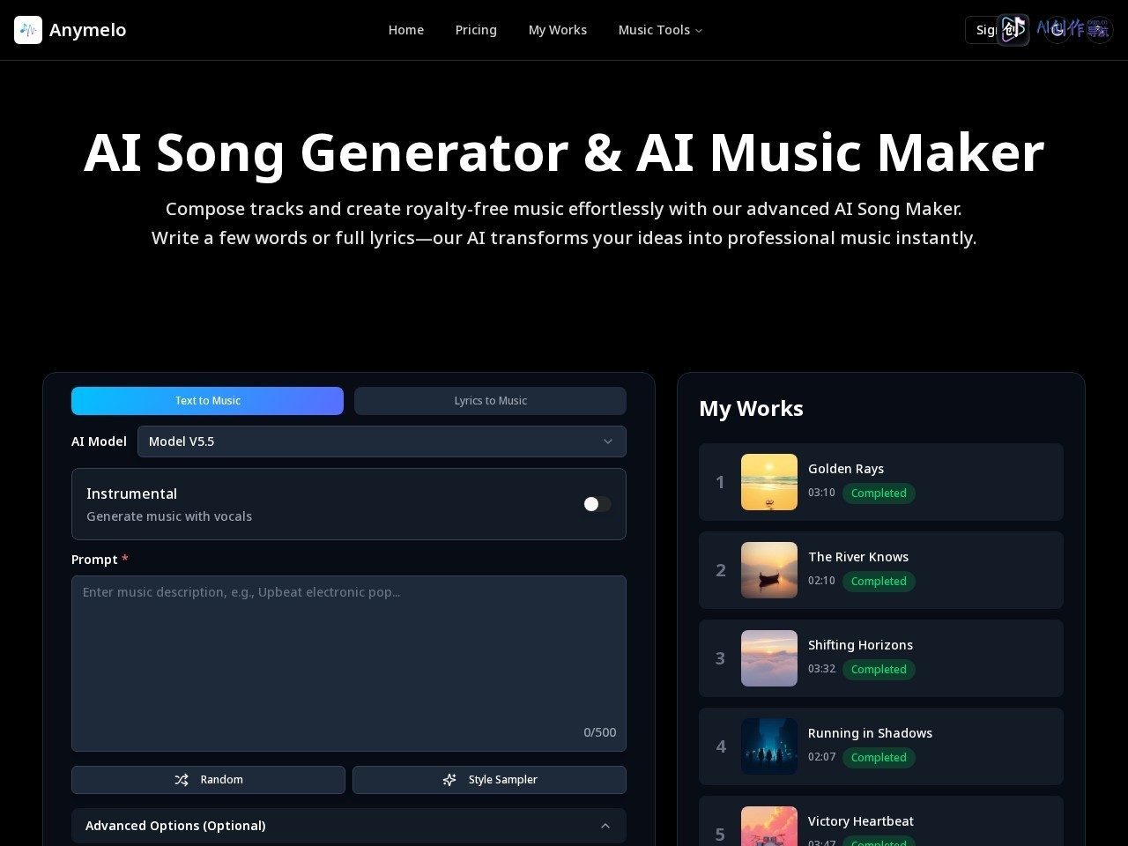
Task: Collapse the Advanced Options section
Action: (x=349, y=826)
